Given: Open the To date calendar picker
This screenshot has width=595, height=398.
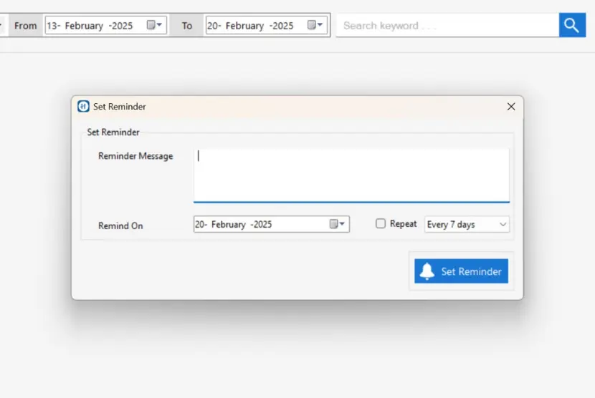Looking at the screenshot, I should (x=315, y=25).
